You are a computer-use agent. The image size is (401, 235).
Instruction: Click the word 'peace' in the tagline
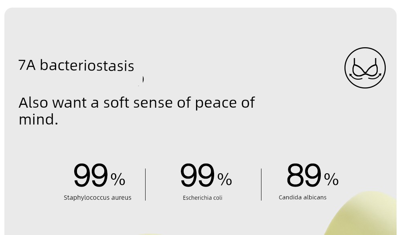(x=216, y=103)
